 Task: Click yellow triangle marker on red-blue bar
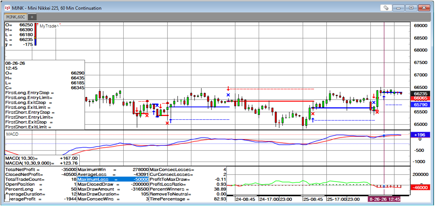tap(35, 38)
